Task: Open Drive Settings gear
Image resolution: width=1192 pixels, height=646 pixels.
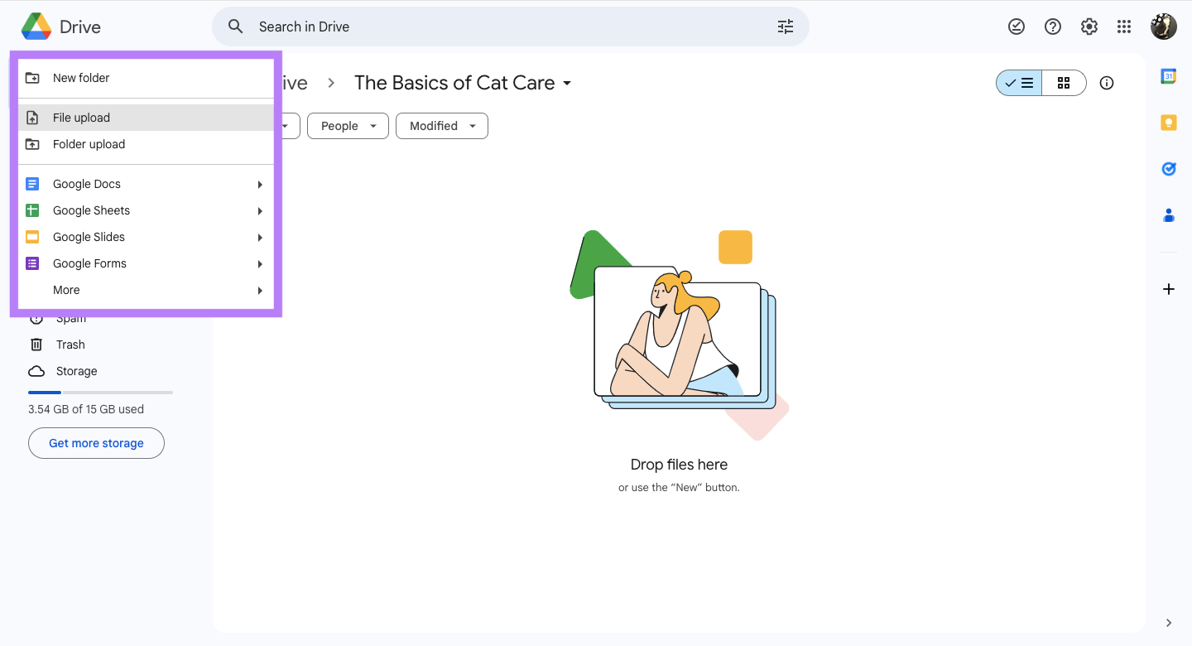Action: click(1089, 26)
